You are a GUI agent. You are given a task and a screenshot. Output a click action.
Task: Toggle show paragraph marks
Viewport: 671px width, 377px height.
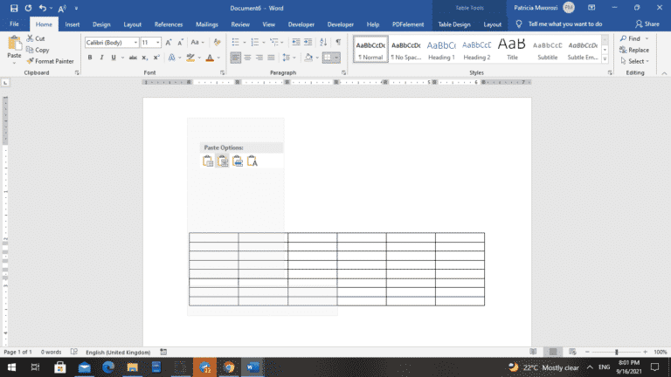click(338, 42)
